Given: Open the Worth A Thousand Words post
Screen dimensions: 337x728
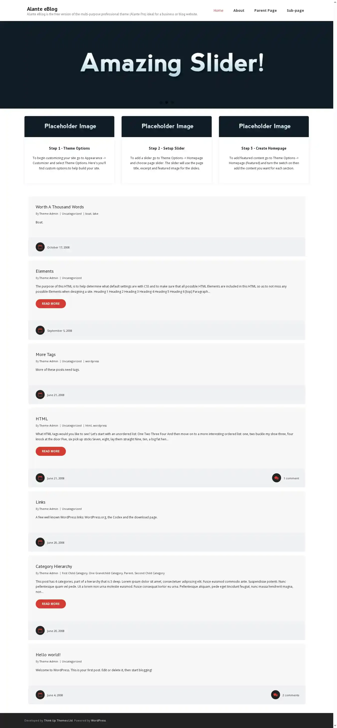Looking at the screenshot, I should point(60,207).
